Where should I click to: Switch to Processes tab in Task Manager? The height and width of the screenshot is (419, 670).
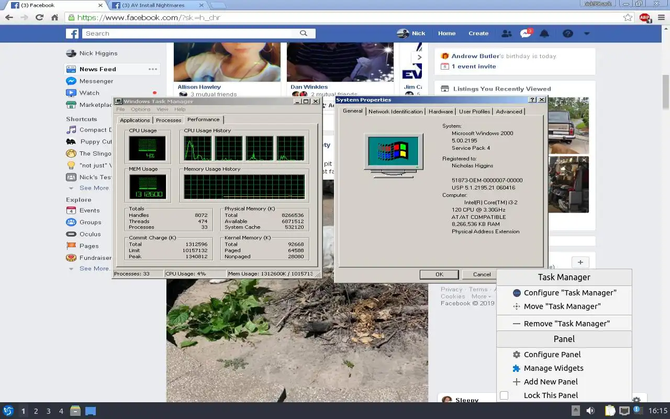coord(169,120)
